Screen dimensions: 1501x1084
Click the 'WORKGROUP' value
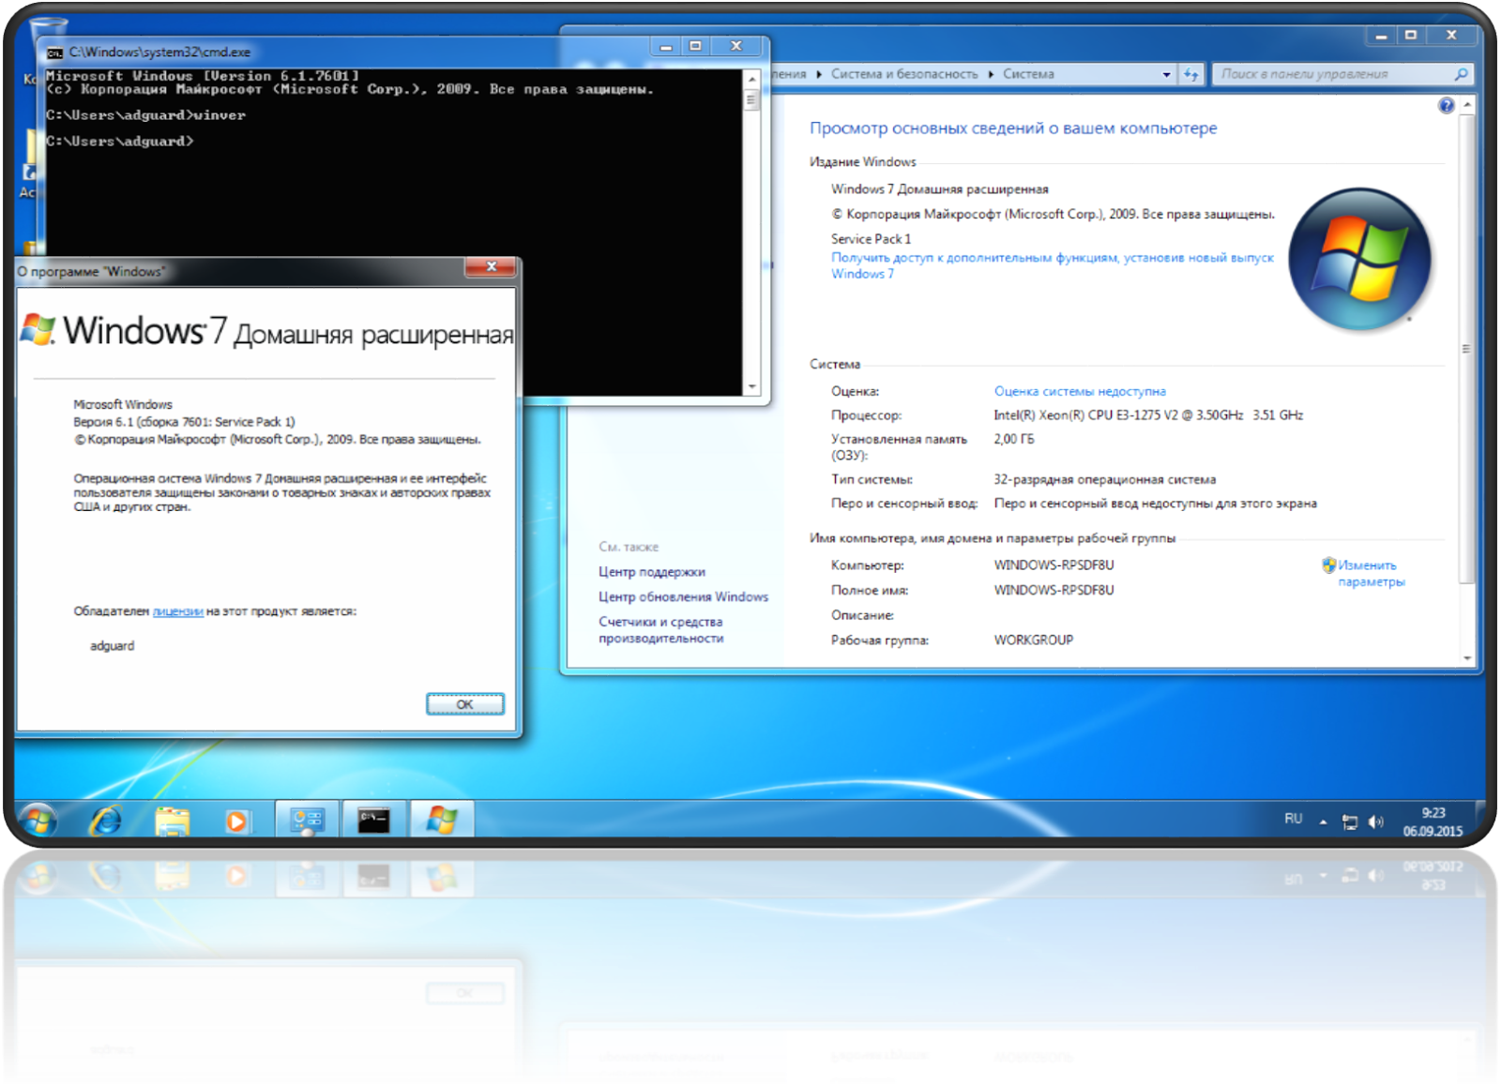pos(1033,640)
